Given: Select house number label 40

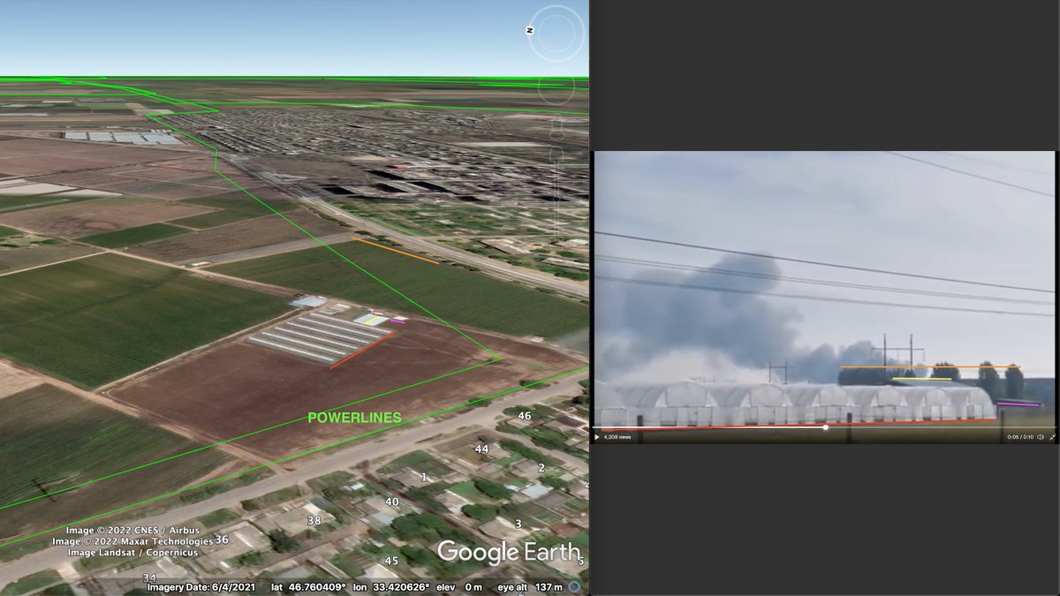Looking at the screenshot, I should point(391,502).
